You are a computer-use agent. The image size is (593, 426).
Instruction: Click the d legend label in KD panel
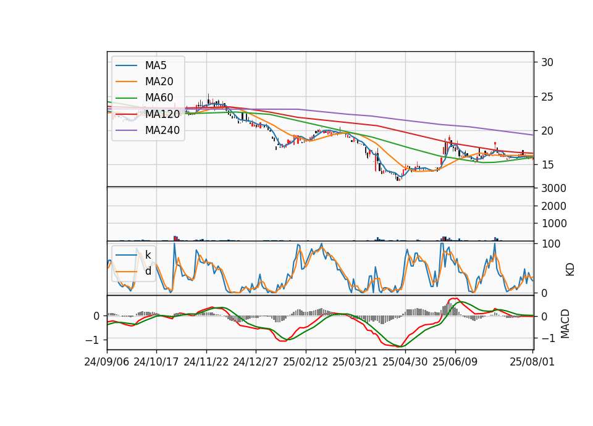(148, 271)
